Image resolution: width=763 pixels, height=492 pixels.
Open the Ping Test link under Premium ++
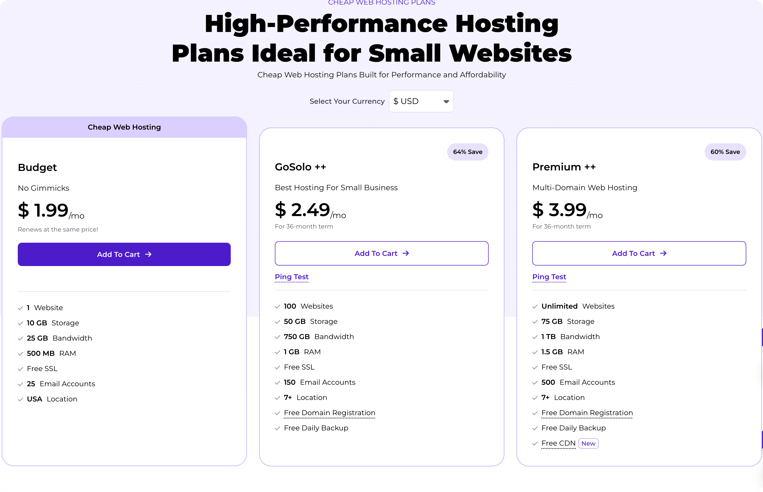549,277
